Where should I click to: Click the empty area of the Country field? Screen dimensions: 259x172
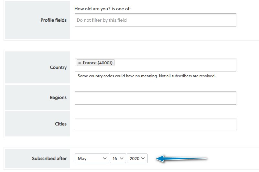pos(175,65)
